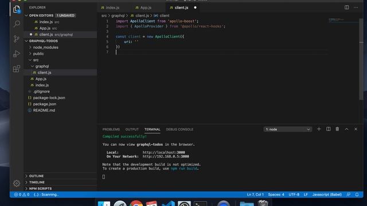Open Chrome from the Dock
The height and width of the screenshot is (206, 367).
tap(136, 204)
